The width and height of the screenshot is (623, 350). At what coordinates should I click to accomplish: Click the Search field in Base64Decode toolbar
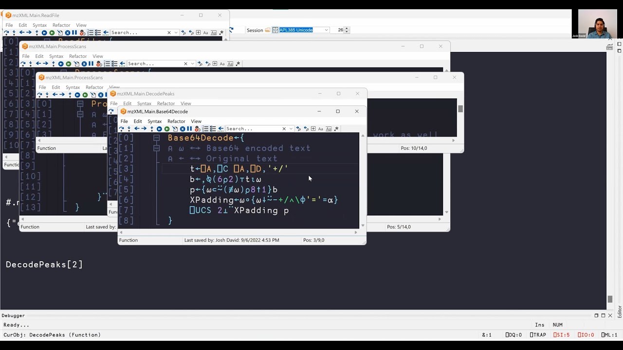point(253,129)
